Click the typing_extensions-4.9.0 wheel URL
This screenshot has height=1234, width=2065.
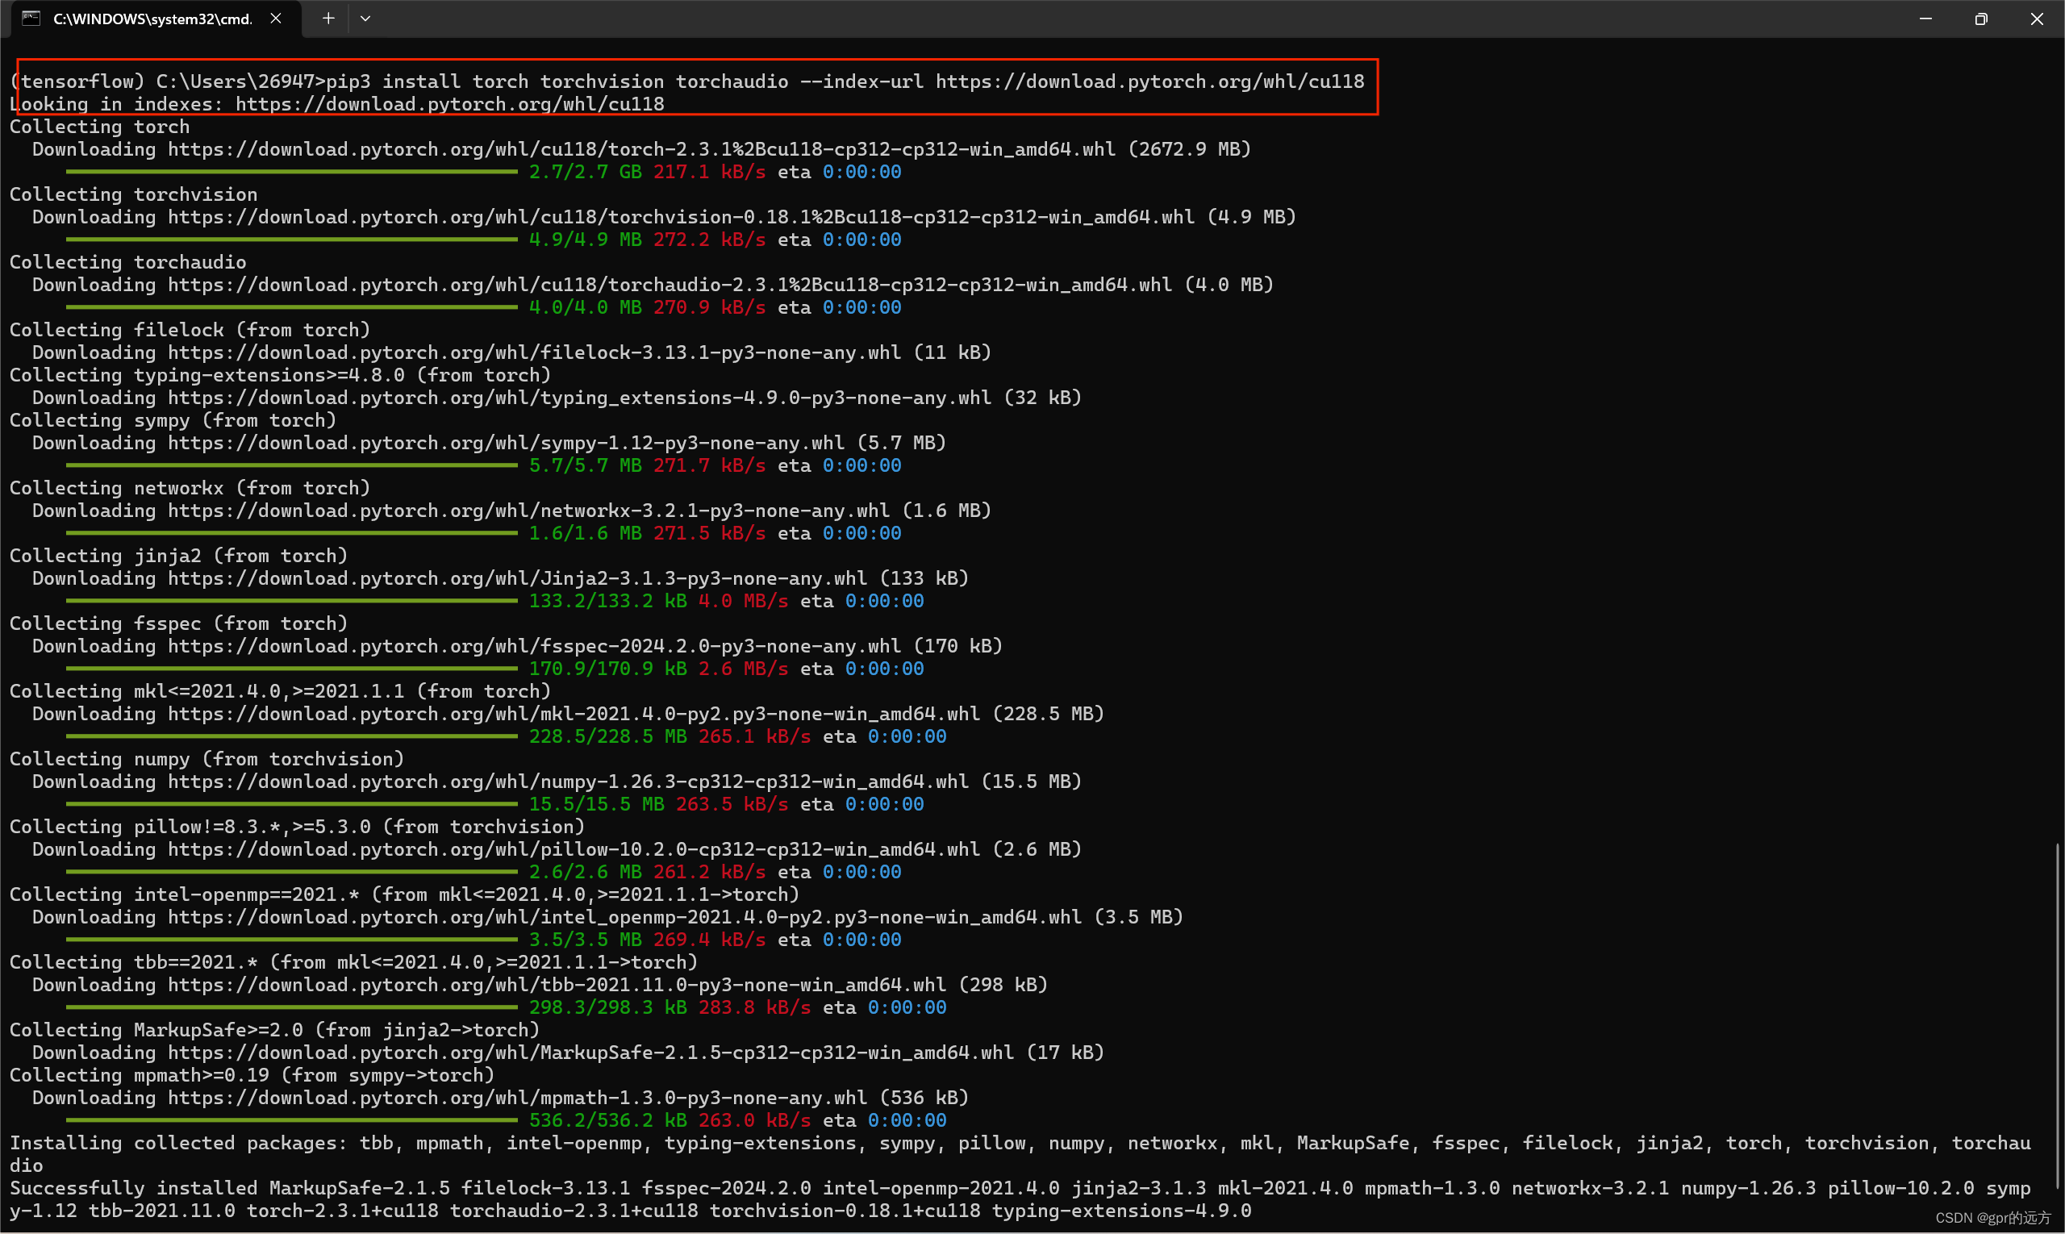(580, 398)
